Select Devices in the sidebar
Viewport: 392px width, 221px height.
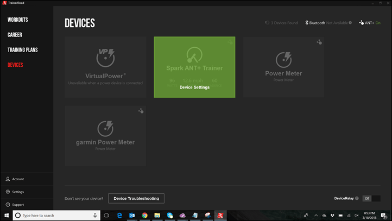[x=15, y=65]
